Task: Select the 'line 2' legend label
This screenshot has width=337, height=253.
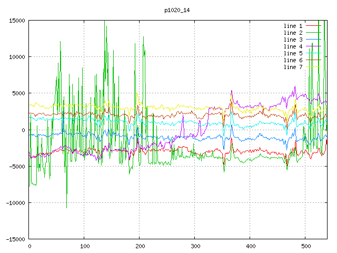Action: (x=293, y=33)
